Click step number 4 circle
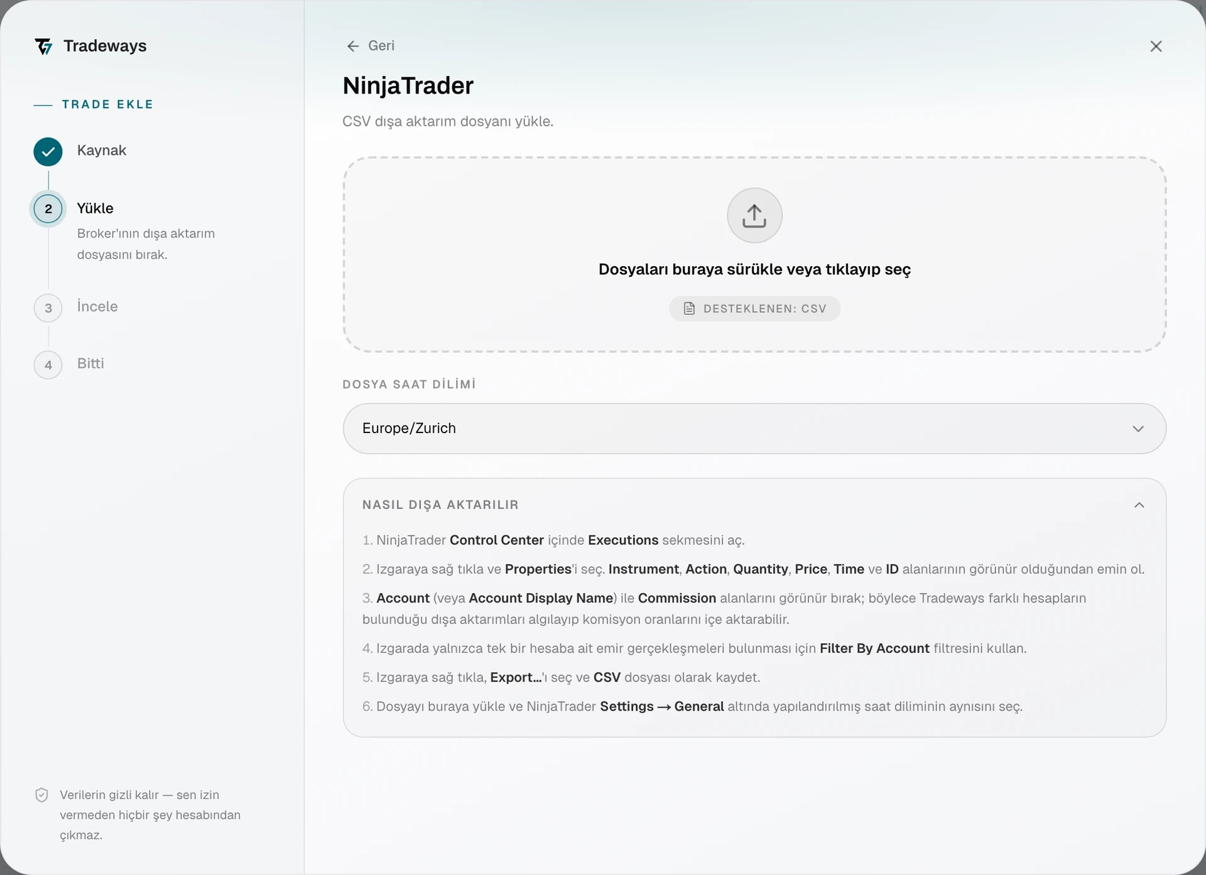This screenshot has height=875, width=1206. tap(48, 365)
